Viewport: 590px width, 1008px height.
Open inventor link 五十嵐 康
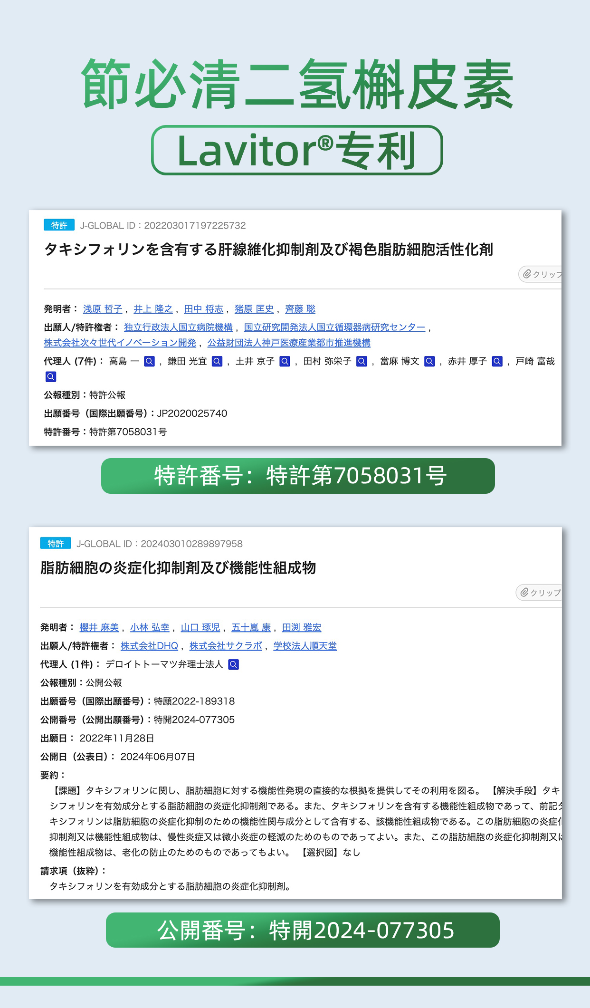tap(251, 627)
